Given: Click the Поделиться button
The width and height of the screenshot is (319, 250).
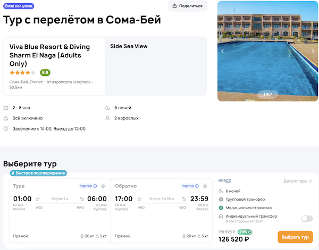Looking at the screenshot, I should [188, 6].
